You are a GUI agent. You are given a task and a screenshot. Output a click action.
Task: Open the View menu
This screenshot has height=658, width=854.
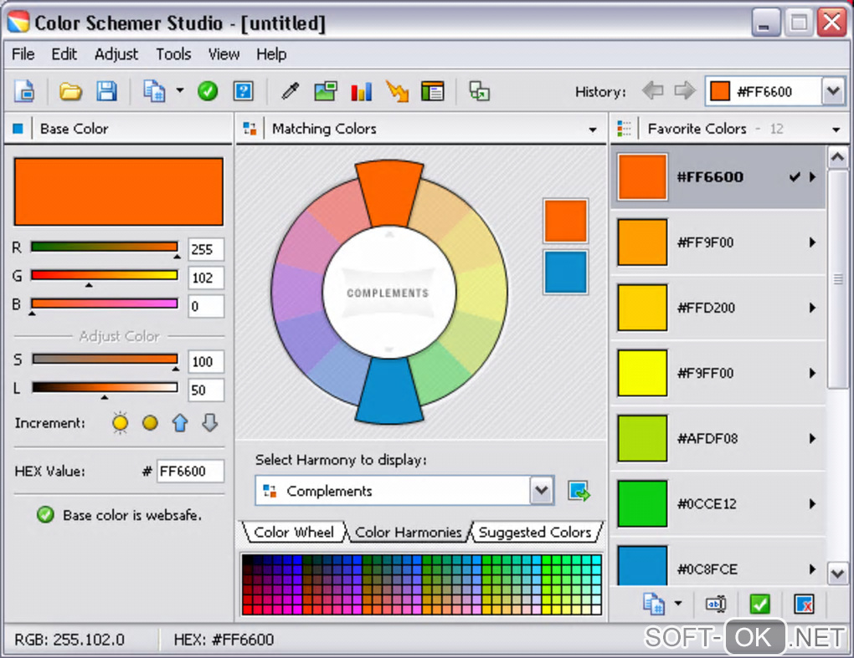point(224,54)
